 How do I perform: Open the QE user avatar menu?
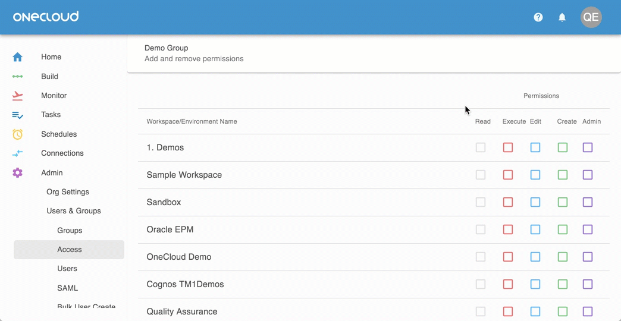pyautogui.click(x=591, y=17)
